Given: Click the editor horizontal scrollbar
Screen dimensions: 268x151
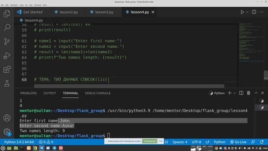Looking at the screenshot, I should pos(129,86).
